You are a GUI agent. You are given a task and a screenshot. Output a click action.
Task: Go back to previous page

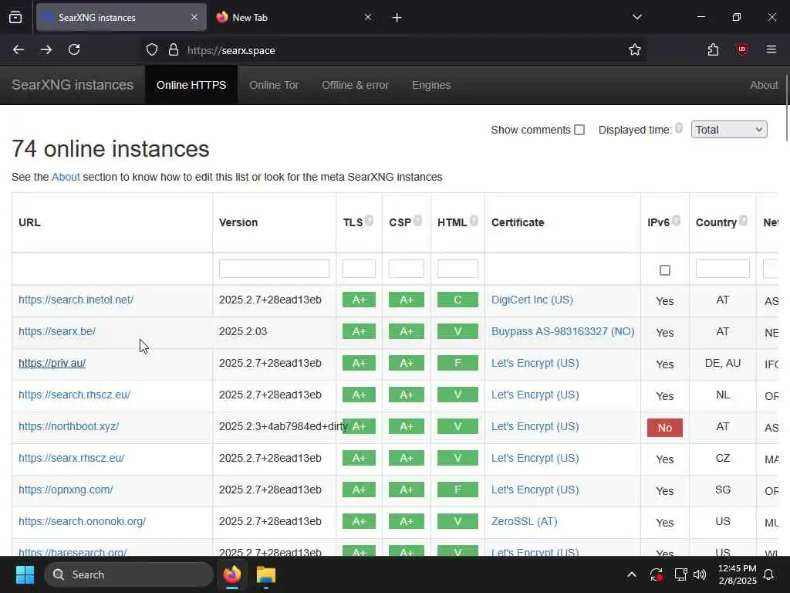coord(19,49)
